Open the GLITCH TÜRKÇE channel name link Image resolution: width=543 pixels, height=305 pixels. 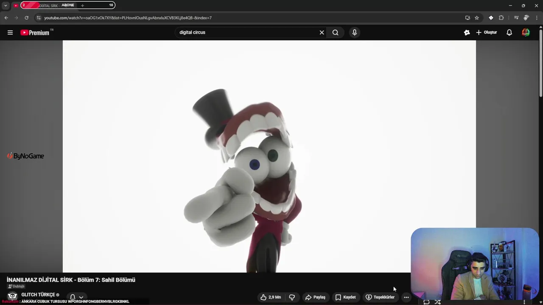(x=38, y=295)
